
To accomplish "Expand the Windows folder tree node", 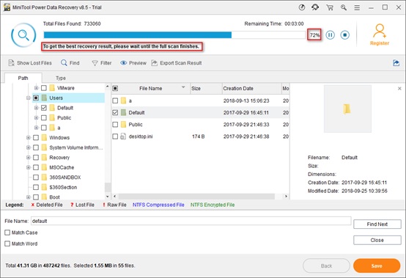I will (29, 138).
